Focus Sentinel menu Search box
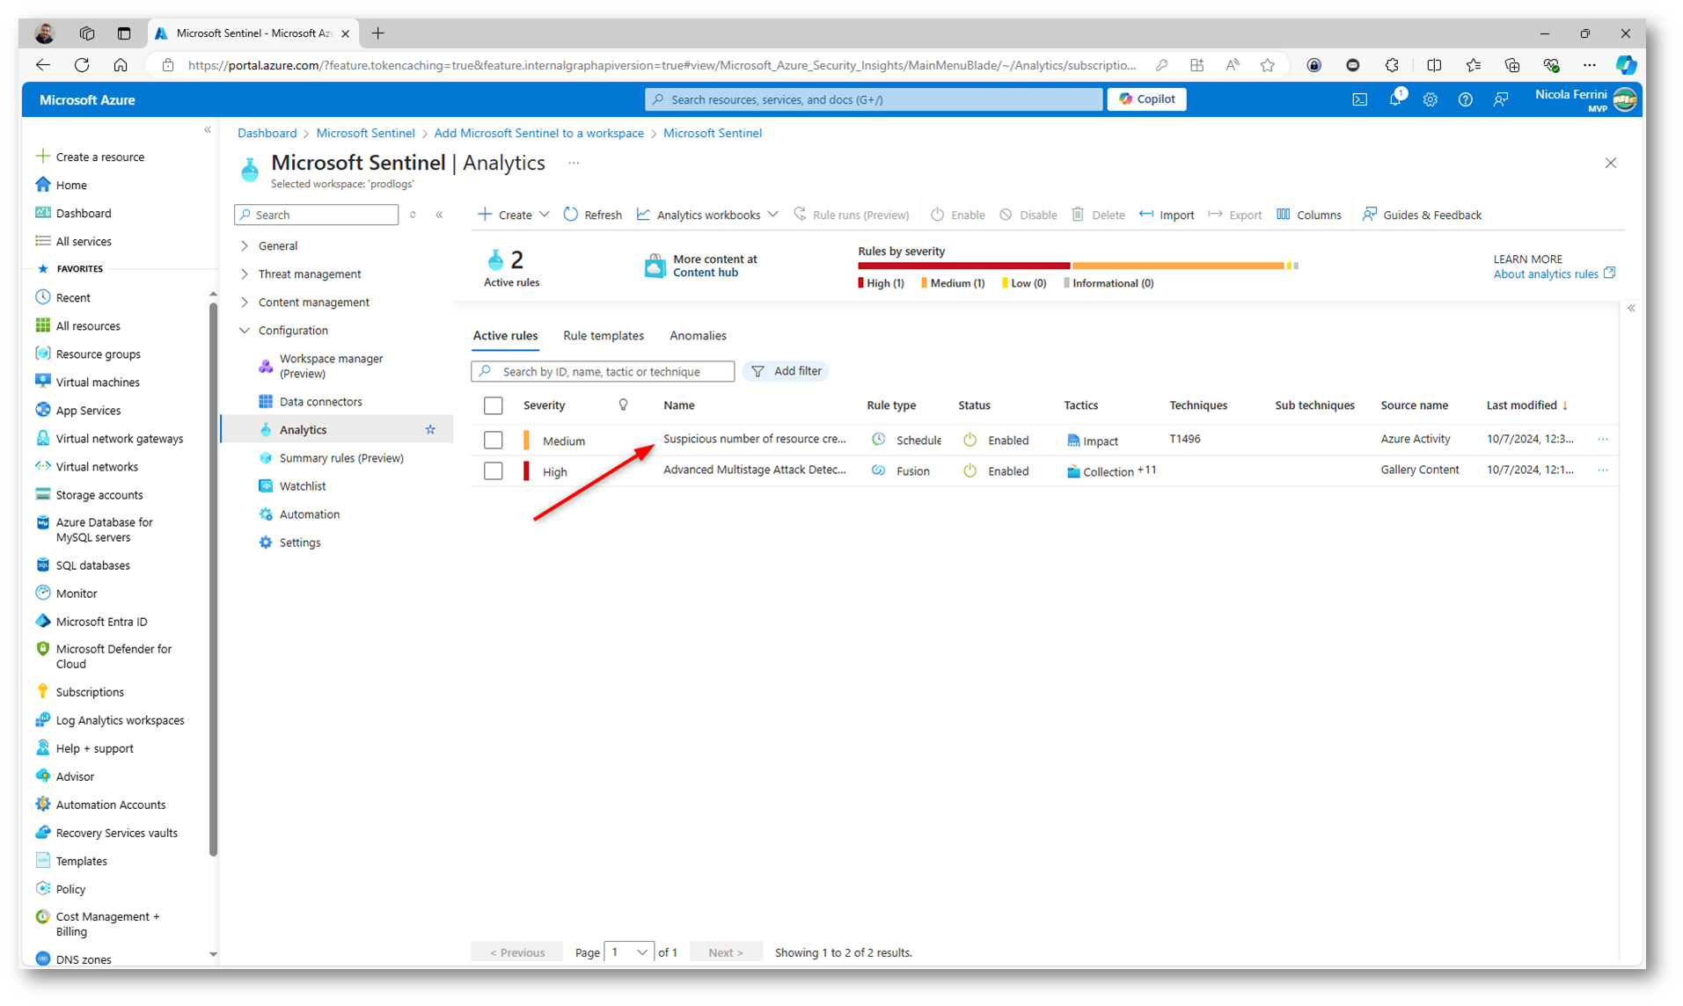Image resolution: width=1683 pixels, height=1006 pixels. 317,215
